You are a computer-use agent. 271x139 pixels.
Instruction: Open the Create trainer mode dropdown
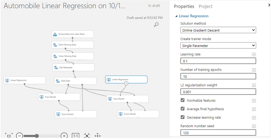tap(218, 46)
